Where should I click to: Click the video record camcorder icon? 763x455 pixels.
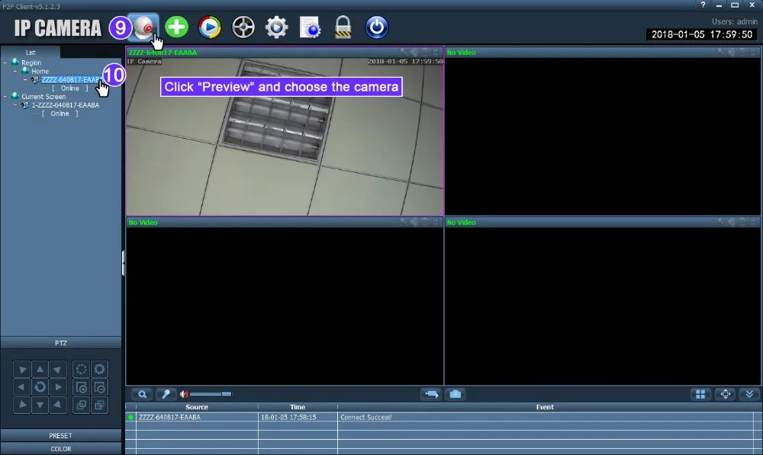(x=431, y=394)
